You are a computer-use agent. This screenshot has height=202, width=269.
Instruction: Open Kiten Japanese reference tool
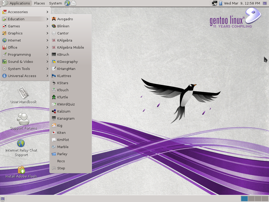[61, 133]
